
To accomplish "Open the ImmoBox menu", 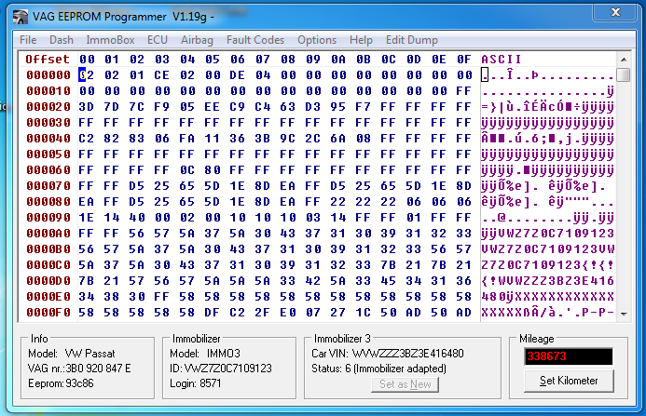I will [110, 40].
